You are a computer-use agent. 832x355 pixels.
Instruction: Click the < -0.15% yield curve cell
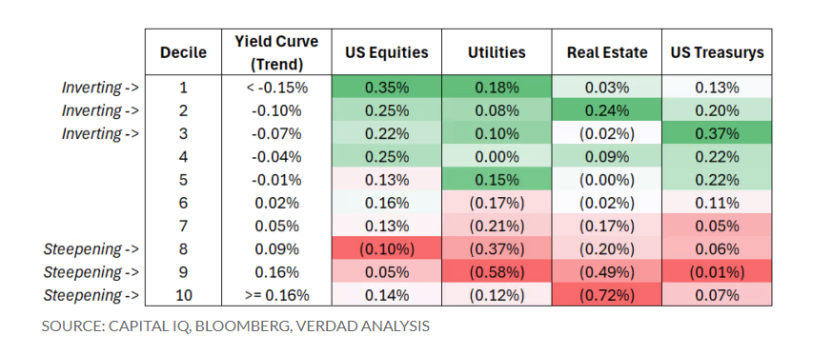276,87
